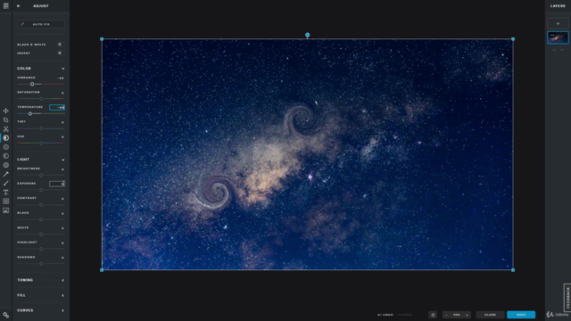
Task: Click the Highlight slider handle
Action: [x=41, y=249]
